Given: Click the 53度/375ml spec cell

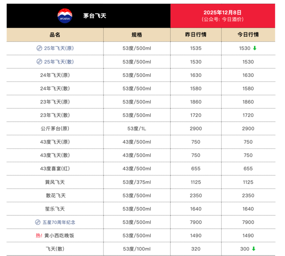Looking at the screenshot, I should (137, 182).
